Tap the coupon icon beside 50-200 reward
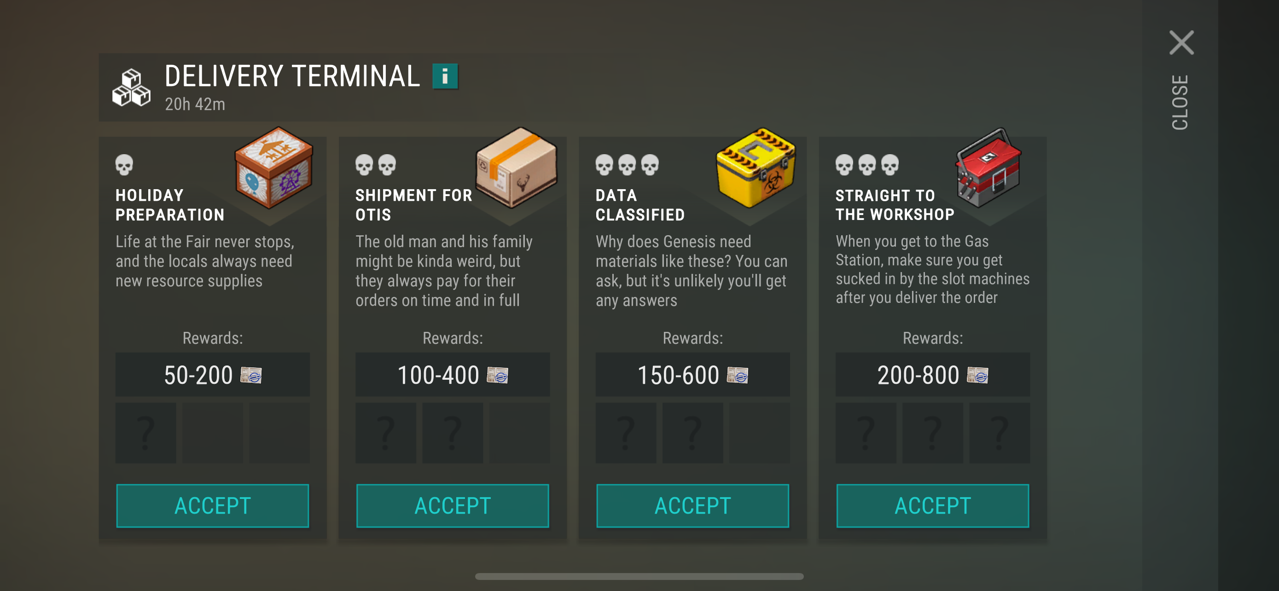Image resolution: width=1279 pixels, height=591 pixels. pos(251,375)
